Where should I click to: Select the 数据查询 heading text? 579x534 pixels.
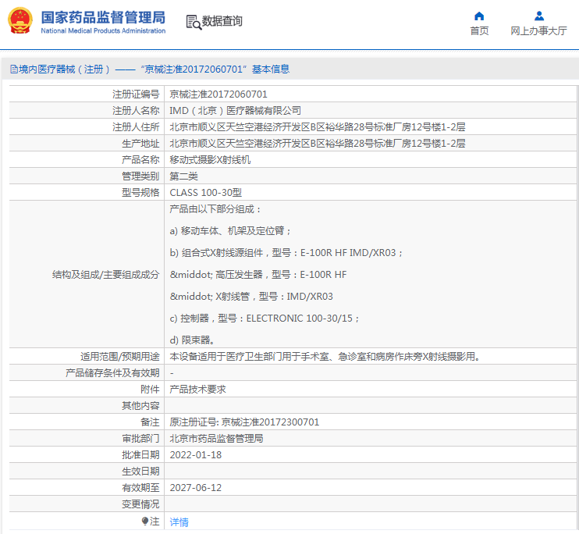[222, 22]
